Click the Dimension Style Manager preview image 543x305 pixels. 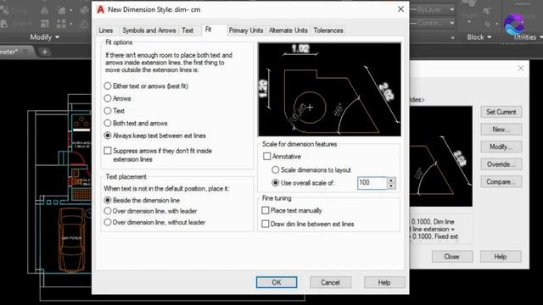click(441, 156)
